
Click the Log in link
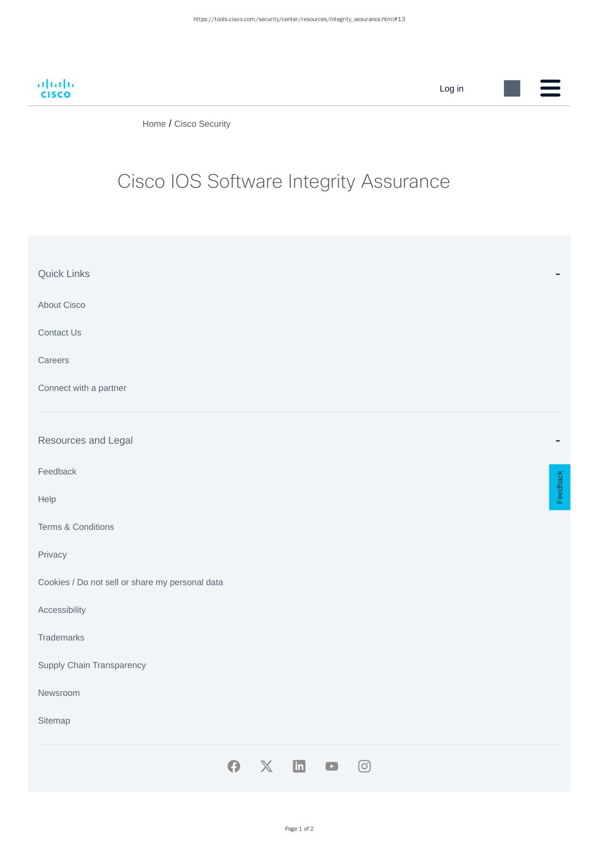(451, 89)
